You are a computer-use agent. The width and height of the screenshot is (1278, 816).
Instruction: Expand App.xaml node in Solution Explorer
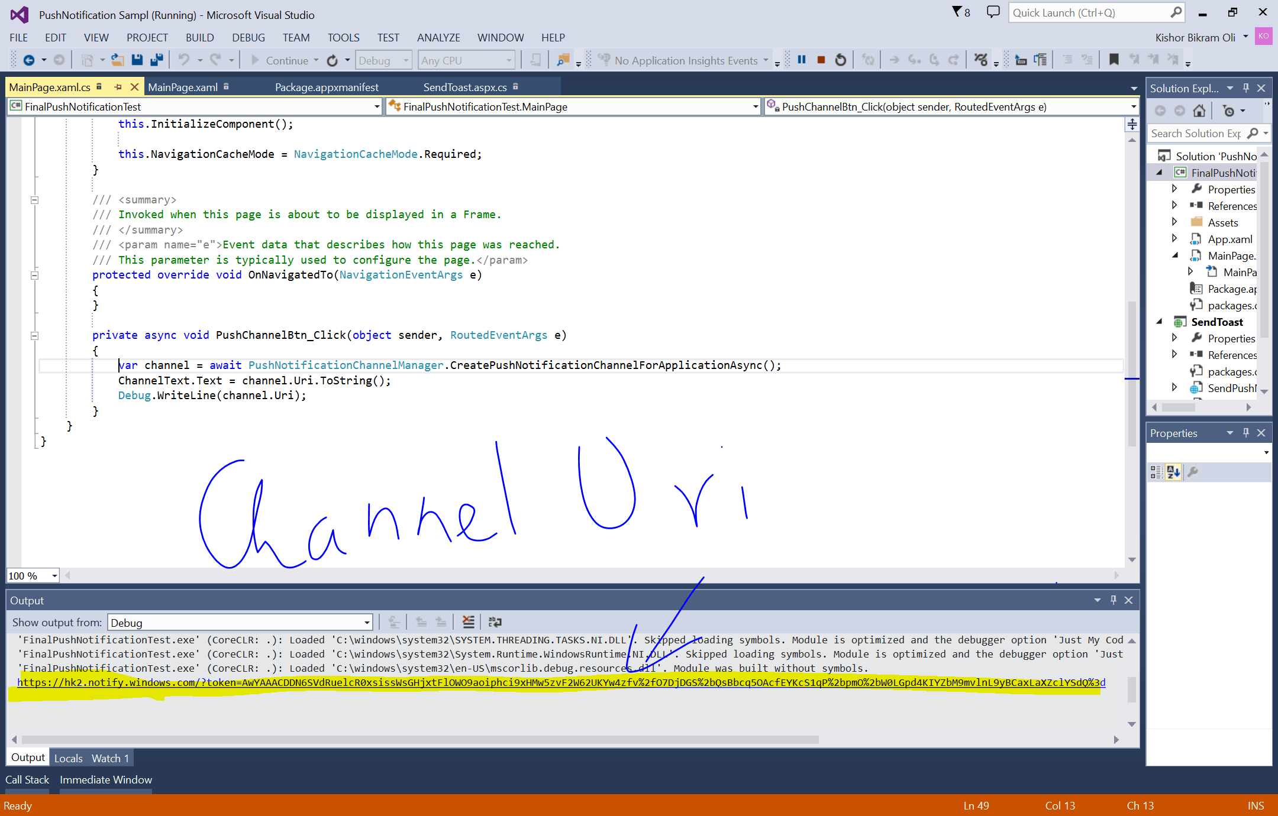(1174, 239)
